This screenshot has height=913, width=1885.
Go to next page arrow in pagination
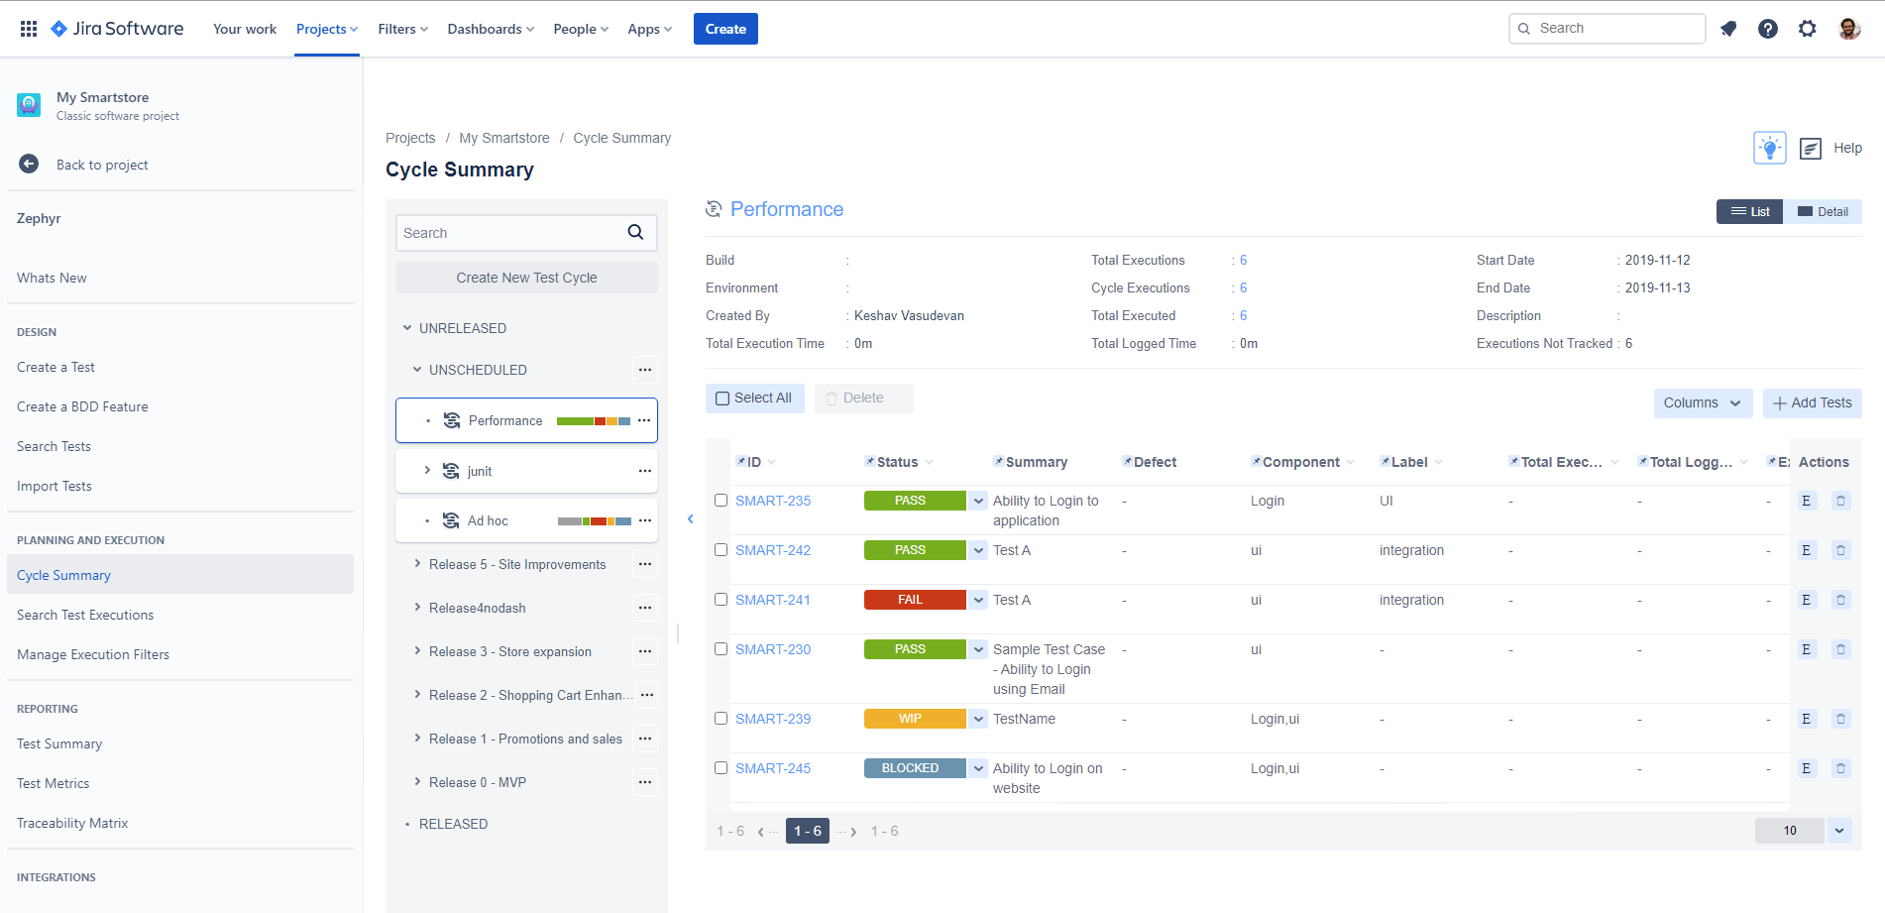[x=853, y=832]
